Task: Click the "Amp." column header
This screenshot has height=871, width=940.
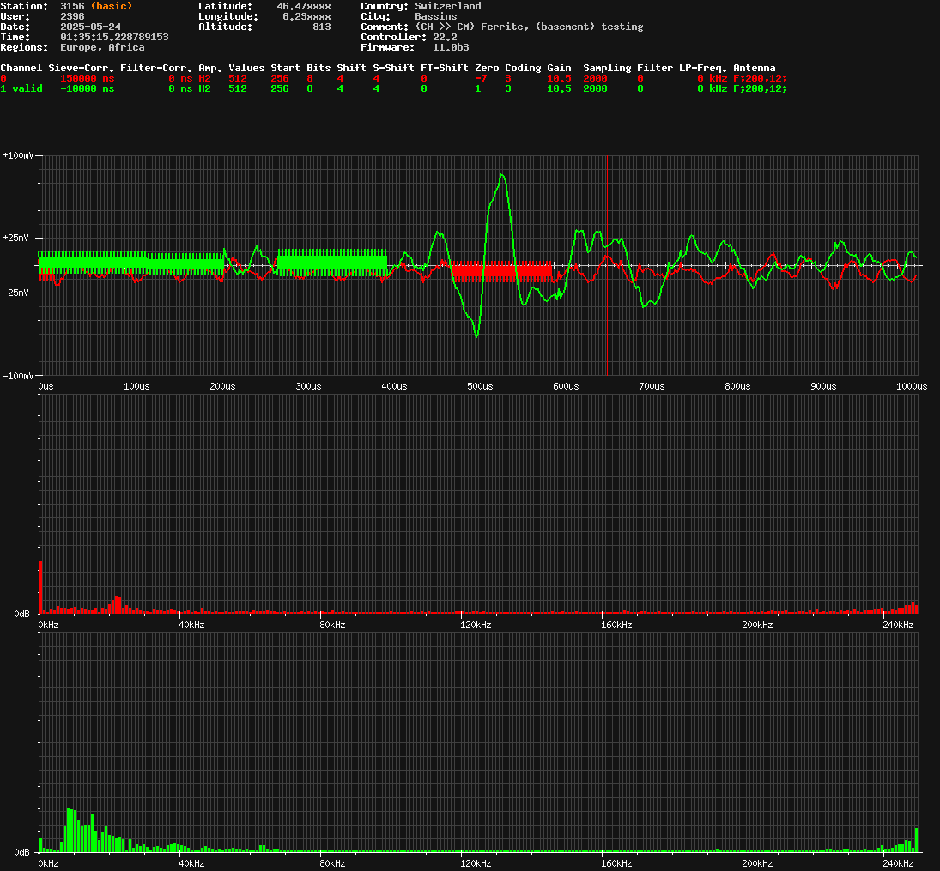Action: click(x=210, y=68)
